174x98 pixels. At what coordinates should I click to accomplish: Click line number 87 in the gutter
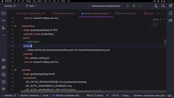pos(13,50)
